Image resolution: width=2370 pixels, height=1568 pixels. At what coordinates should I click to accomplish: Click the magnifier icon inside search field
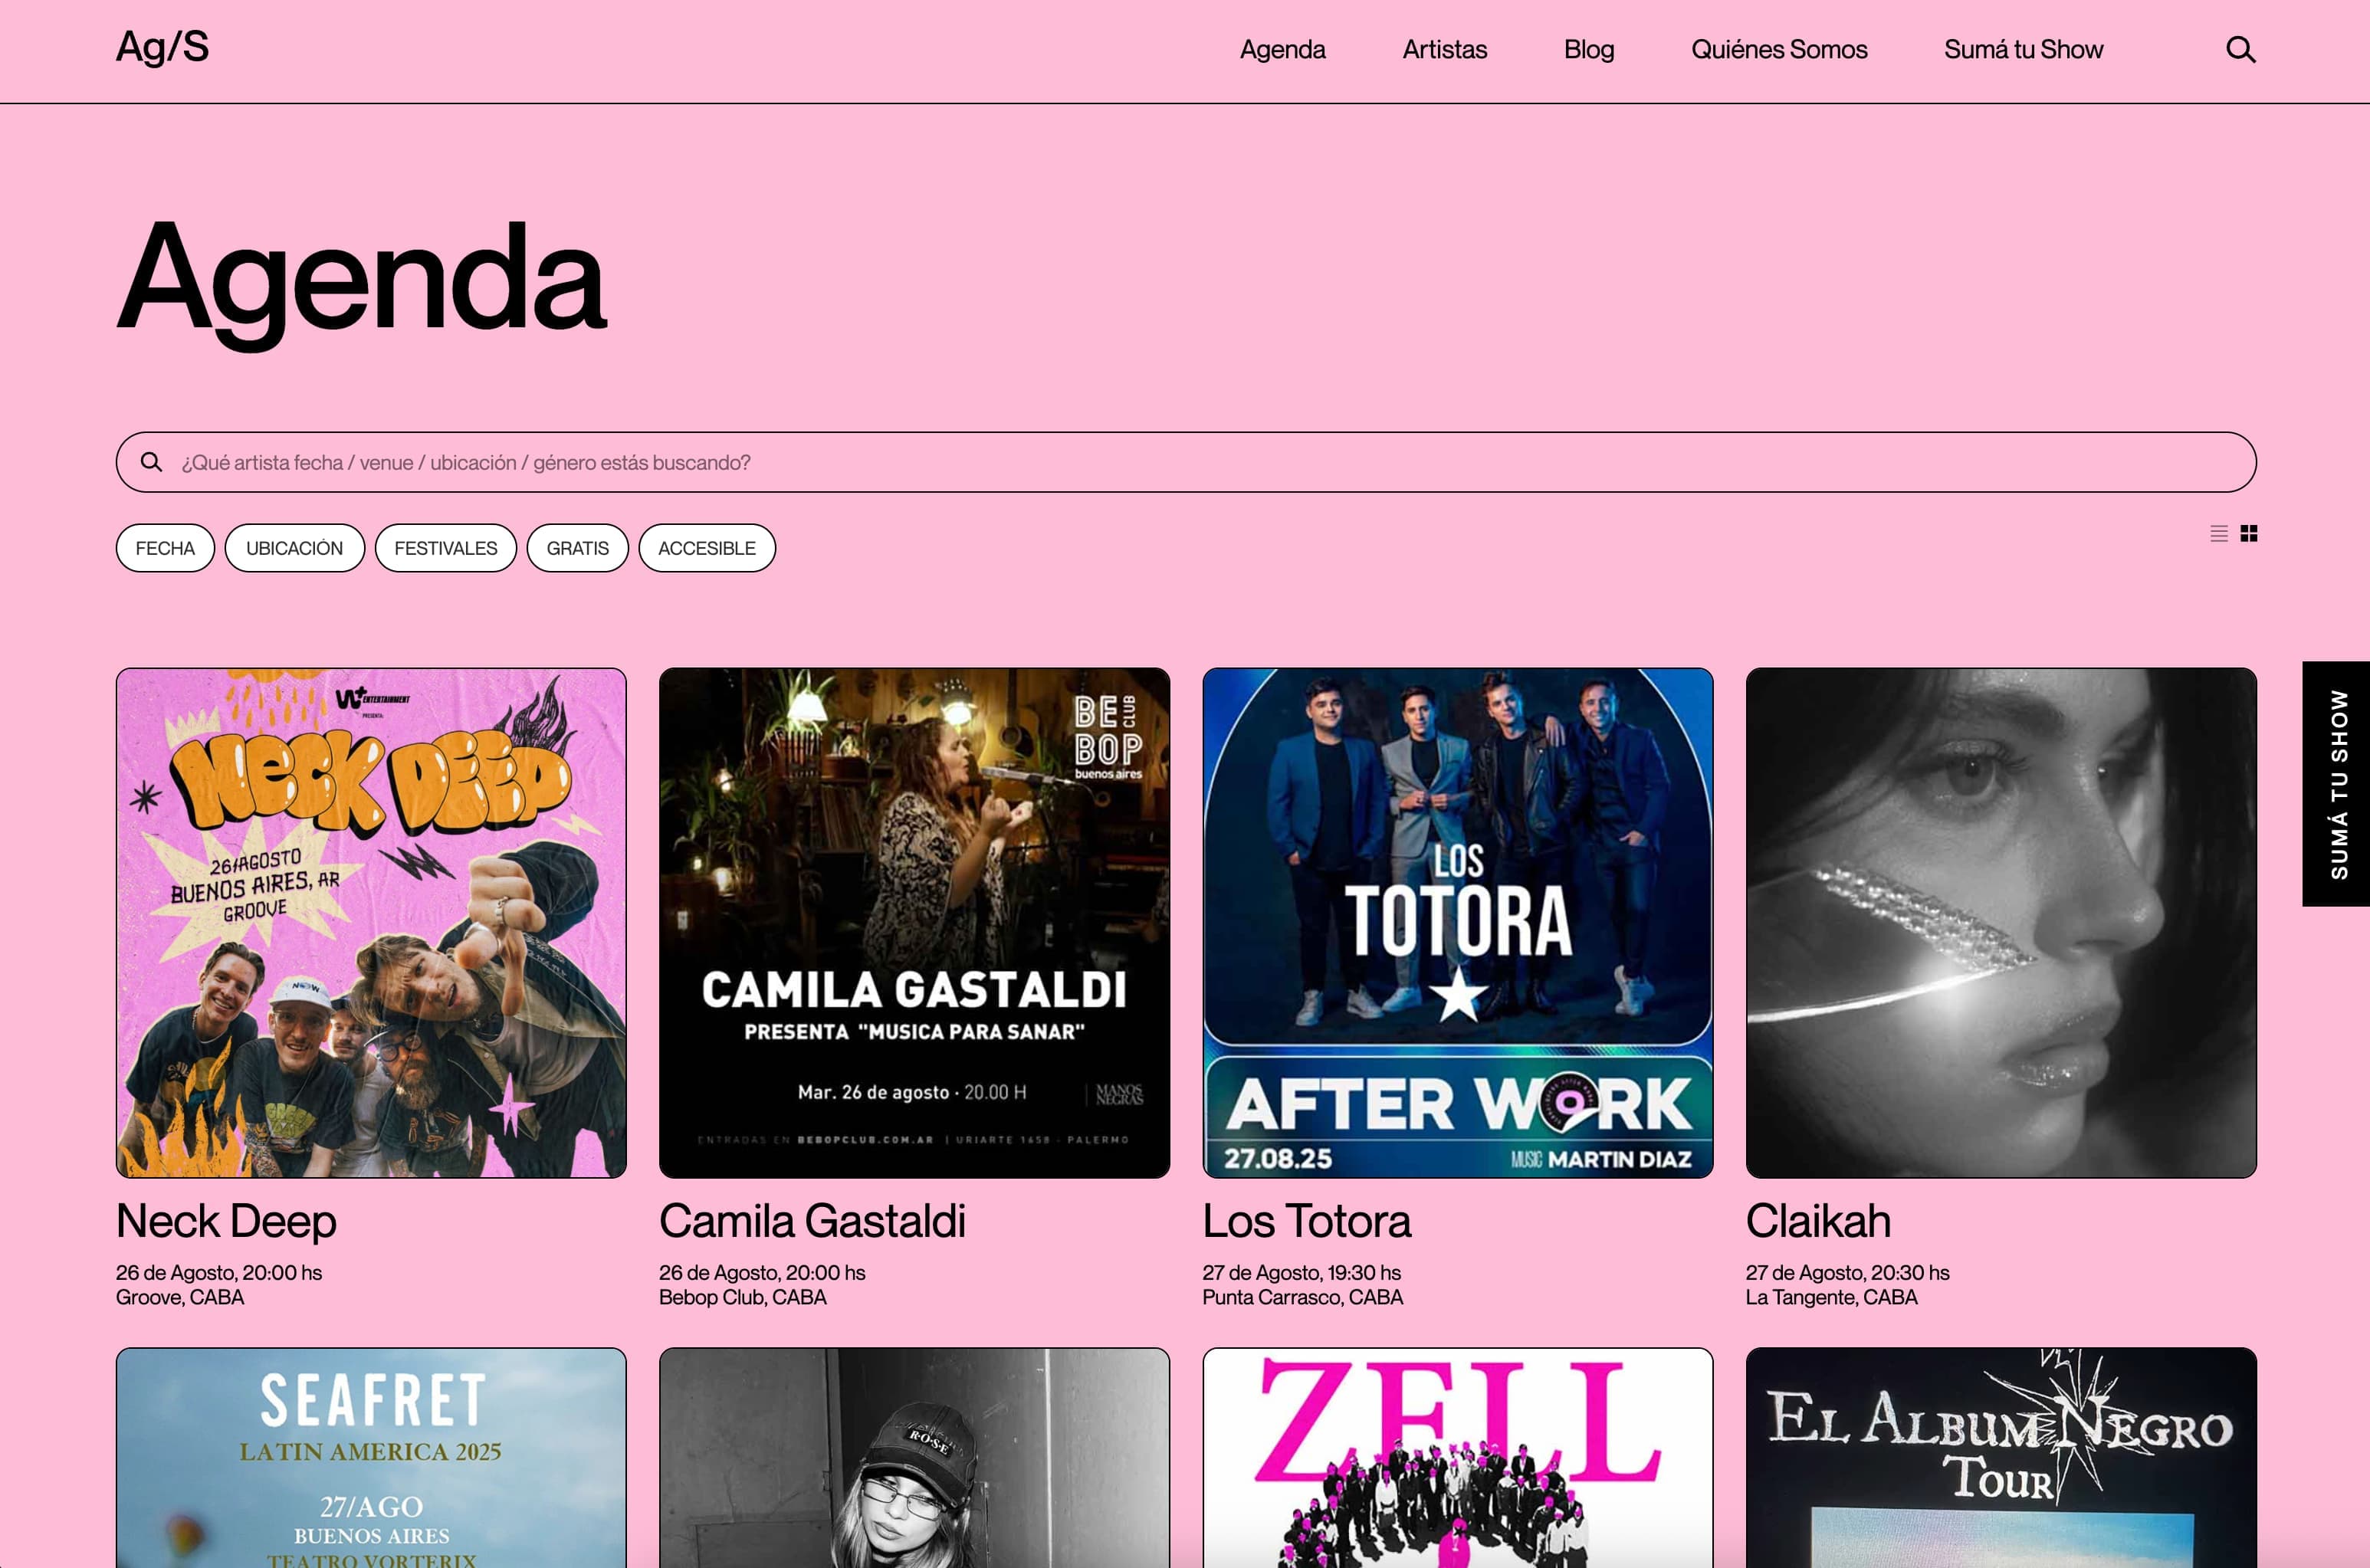151,462
